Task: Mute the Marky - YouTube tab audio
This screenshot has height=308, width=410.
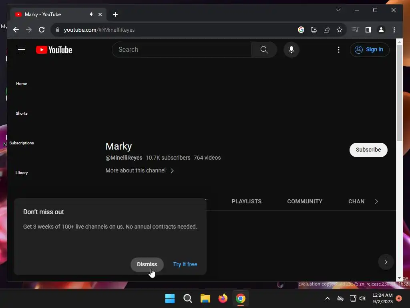Action: click(91, 14)
